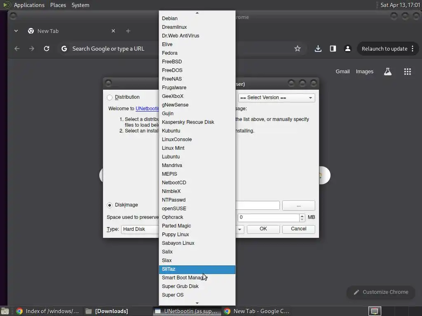Enable the Distribution radio button

click(110, 97)
